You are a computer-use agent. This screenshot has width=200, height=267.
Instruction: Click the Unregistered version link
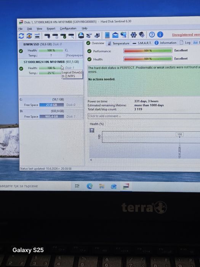tap(186, 35)
